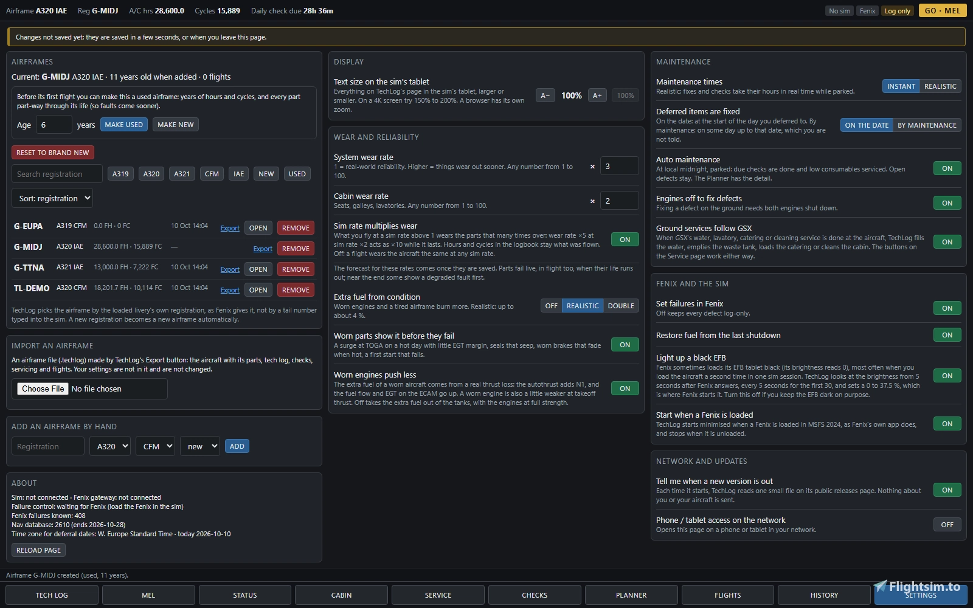Decrease text size with A− button
973x608 pixels.
coord(545,95)
